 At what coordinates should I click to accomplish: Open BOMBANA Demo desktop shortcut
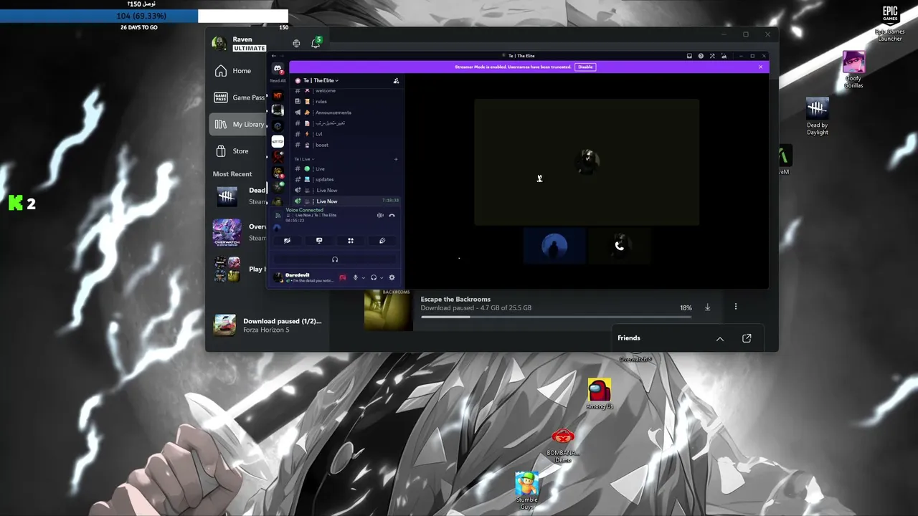[563, 445]
